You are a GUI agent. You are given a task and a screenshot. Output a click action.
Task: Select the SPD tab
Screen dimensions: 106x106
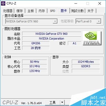53,11
